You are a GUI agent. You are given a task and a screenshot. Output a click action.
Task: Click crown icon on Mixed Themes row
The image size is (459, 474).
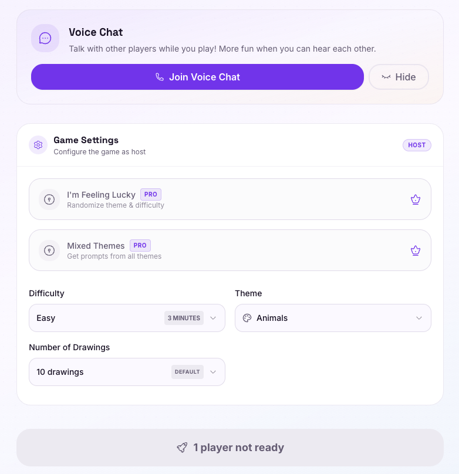[x=416, y=250]
